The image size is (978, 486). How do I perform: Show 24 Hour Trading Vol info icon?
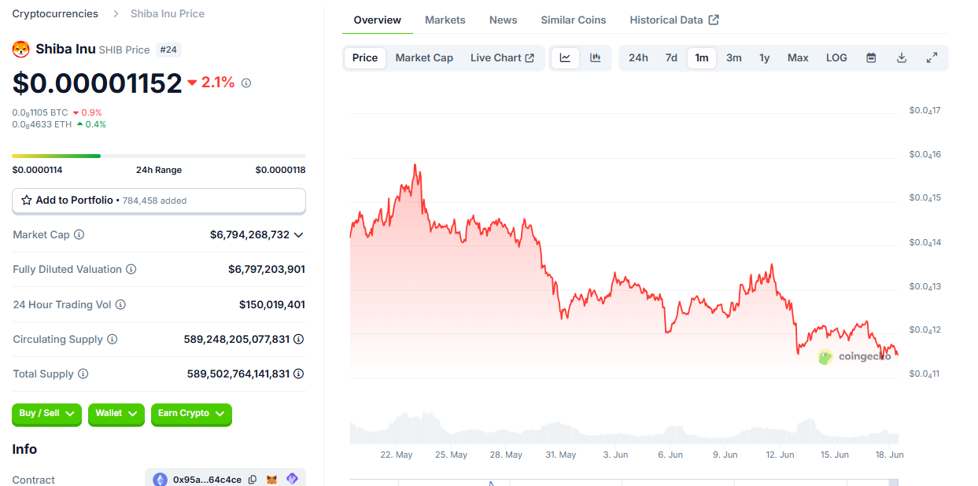click(120, 304)
